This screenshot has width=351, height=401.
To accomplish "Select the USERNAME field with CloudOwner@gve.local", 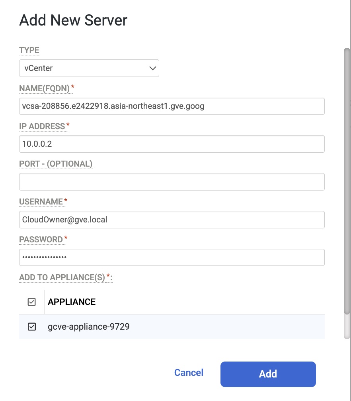I will click(172, 220).
